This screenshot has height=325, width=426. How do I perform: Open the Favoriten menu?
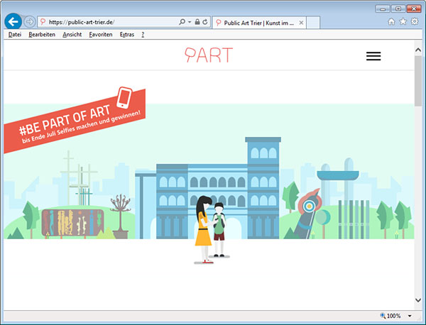click(x=101, y=35)
